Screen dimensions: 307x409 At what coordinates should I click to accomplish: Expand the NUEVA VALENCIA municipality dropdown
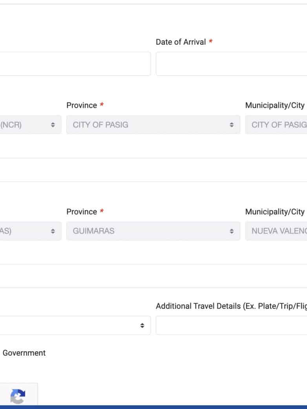pos(276,231)
